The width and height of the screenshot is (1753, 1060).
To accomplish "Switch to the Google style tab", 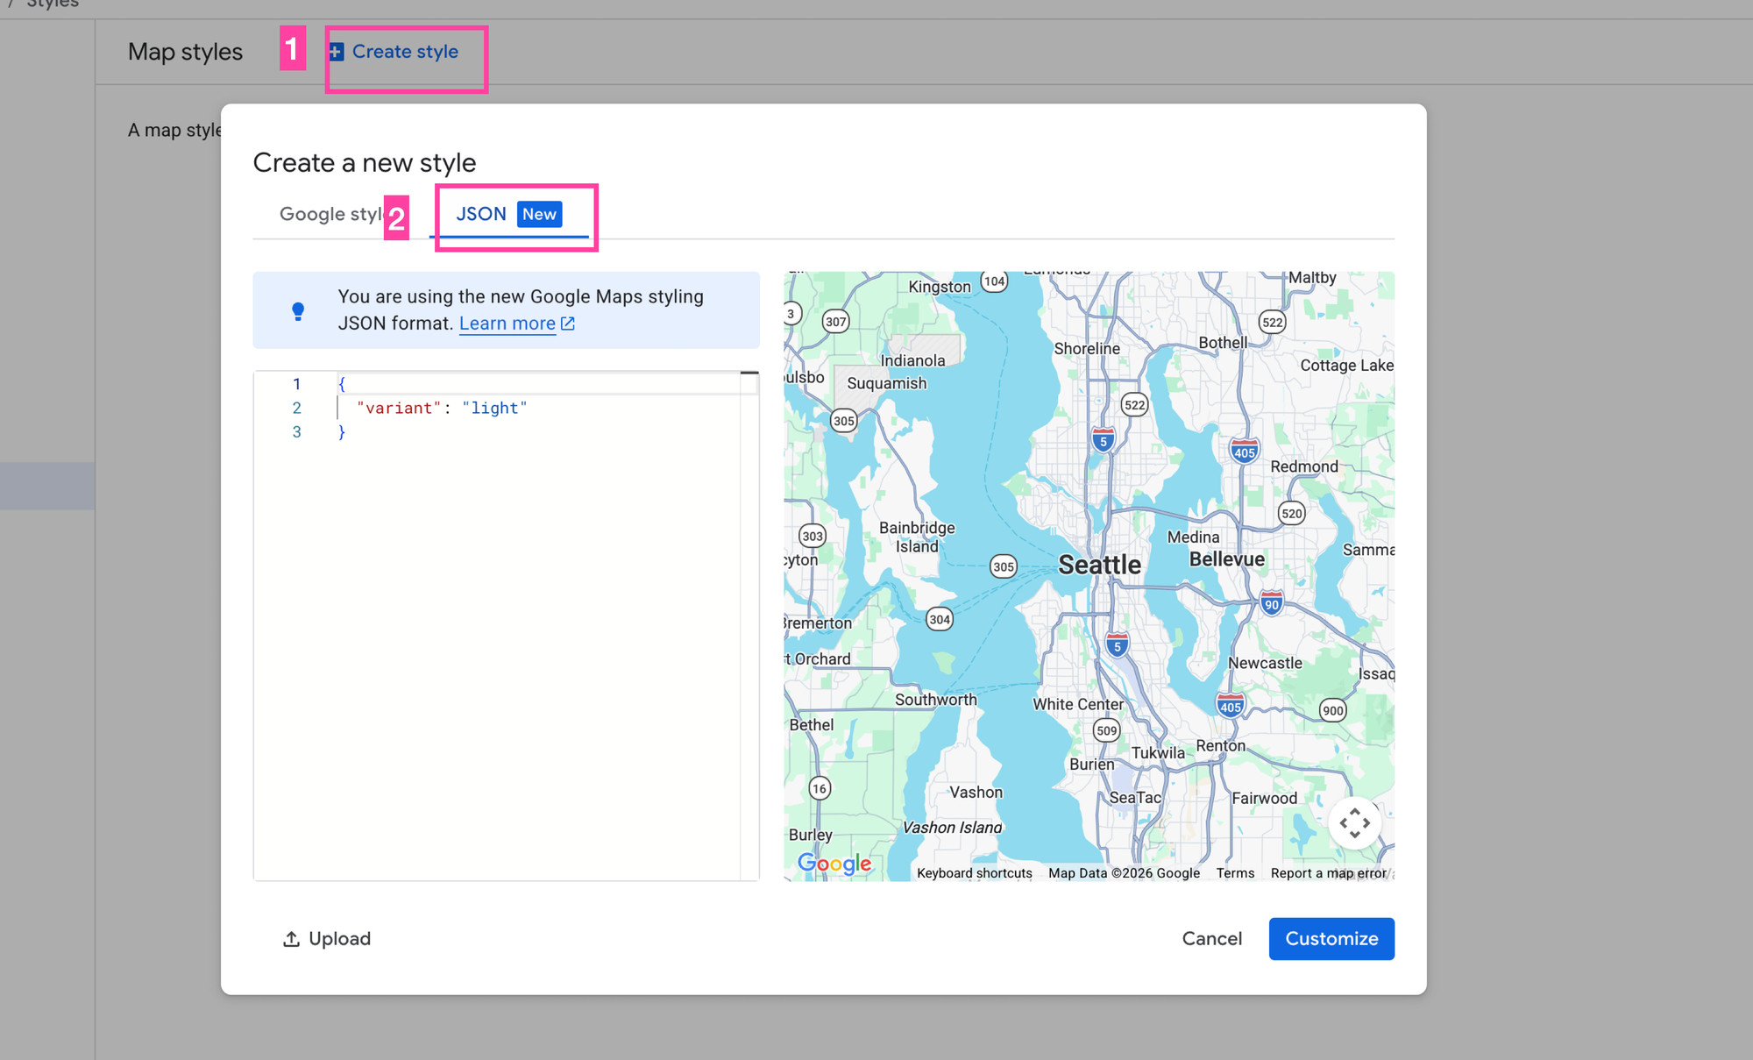I will (329, 213).
